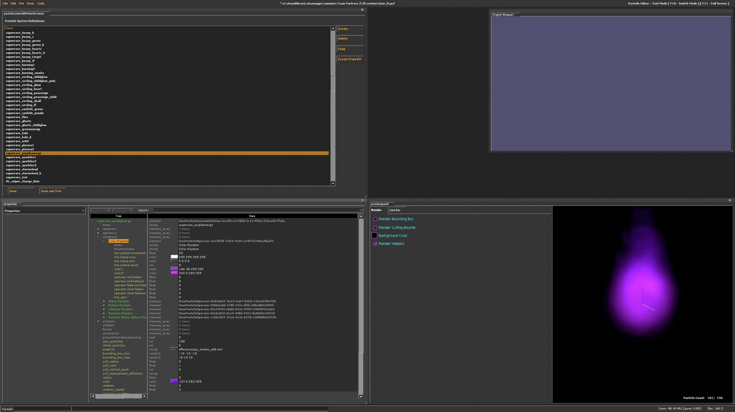Click scroll-down arrow of properties data panel

pos(361,397)
